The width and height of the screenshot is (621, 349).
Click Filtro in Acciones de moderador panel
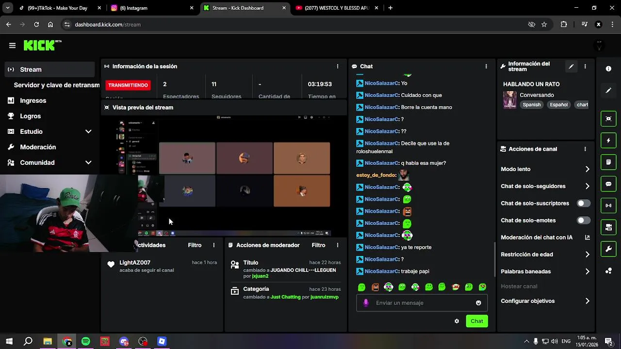[x=318, y=245]
